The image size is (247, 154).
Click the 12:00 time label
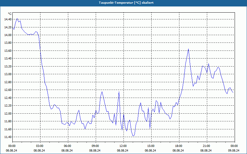(123, 146)
